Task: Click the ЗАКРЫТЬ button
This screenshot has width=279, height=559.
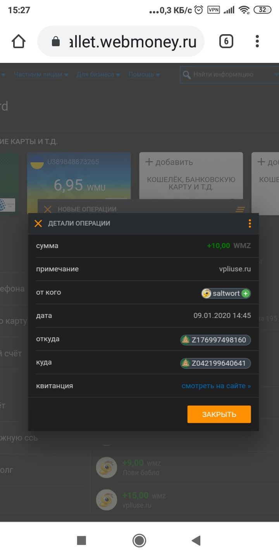Action: pyautogui.click(x=219, y=414)
